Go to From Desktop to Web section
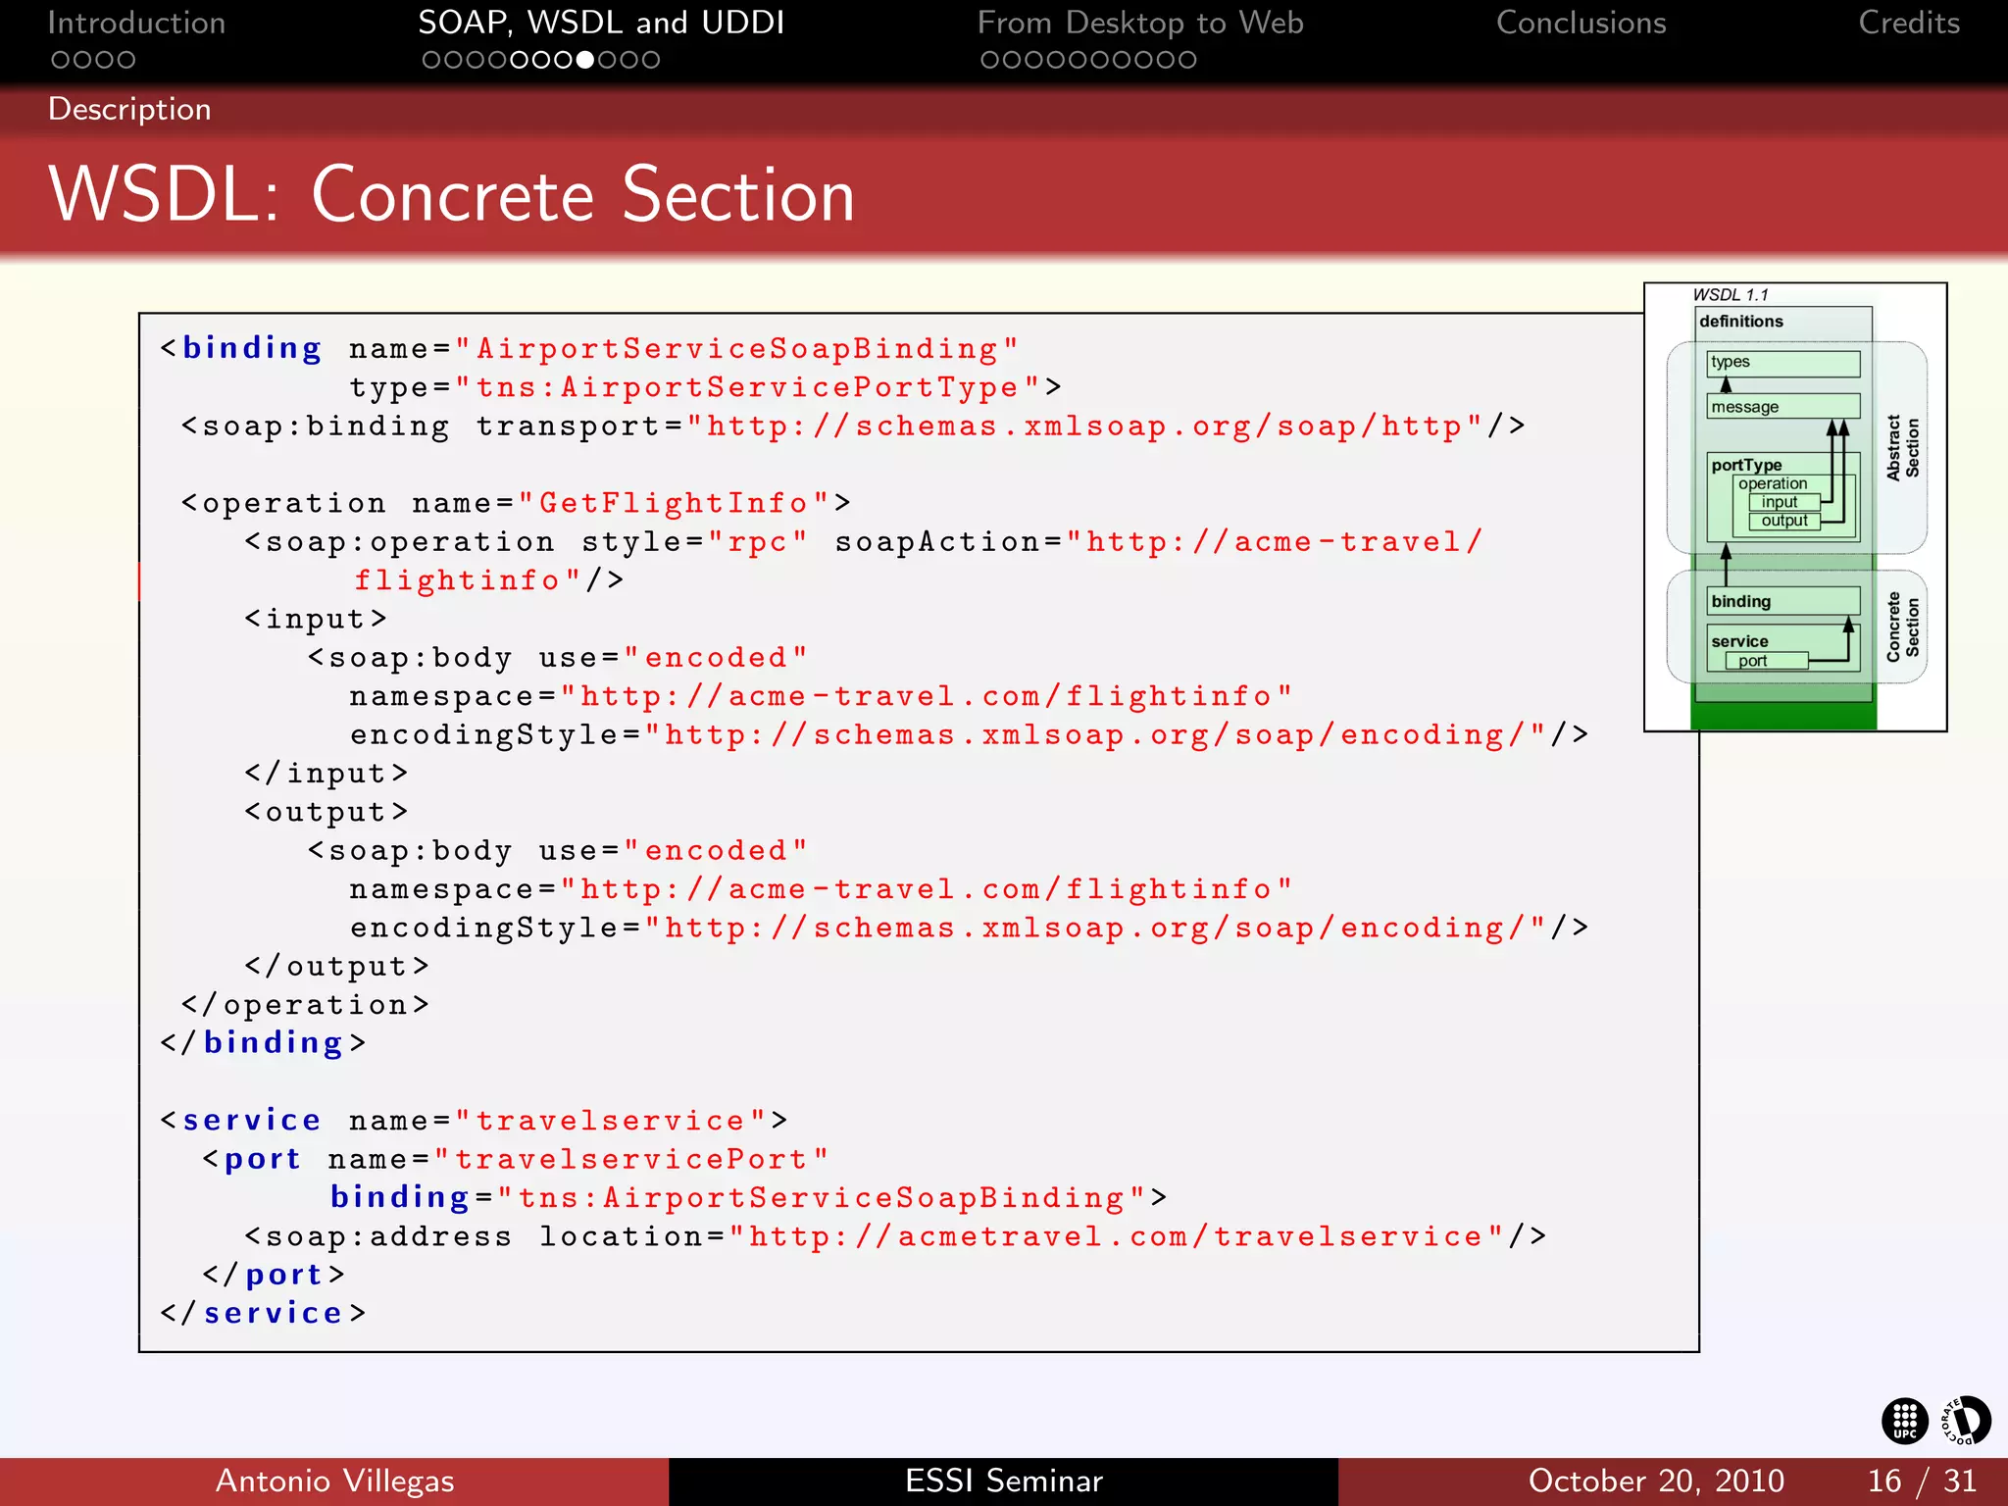This screenshot has height=1506, width=2008. click(x=1140, y=23)
